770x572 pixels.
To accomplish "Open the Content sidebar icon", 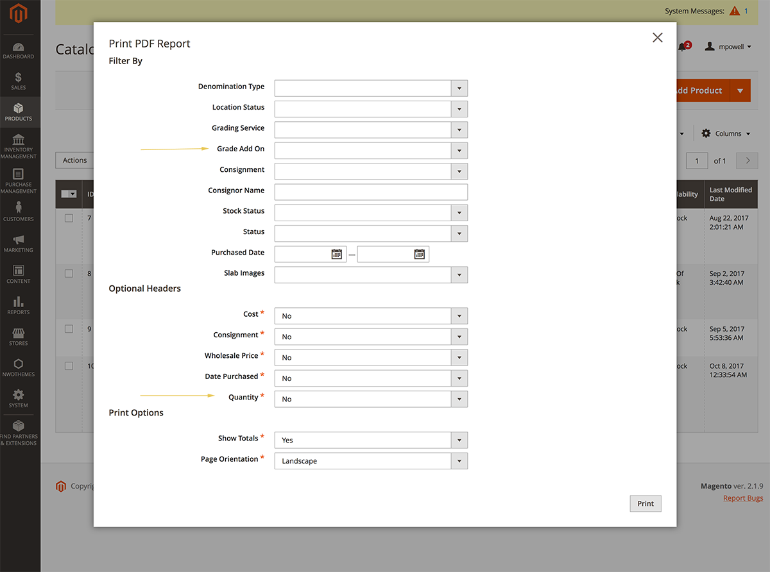I will (19, 274).
